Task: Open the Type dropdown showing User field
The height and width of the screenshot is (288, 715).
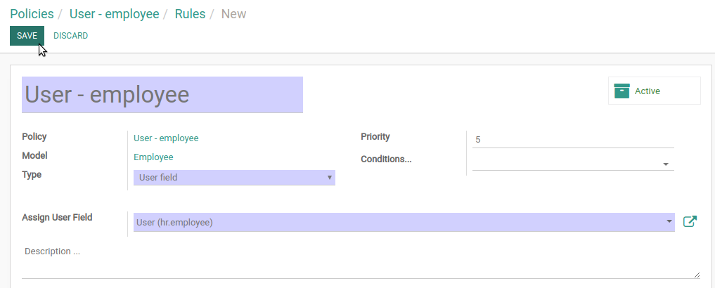Action: pyautogui.click(x=234, y=178)
